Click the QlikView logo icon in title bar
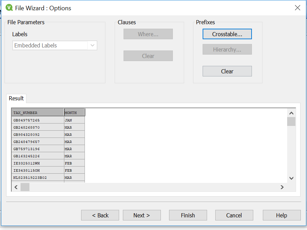This screenshot has height=230, width=307. coord(9,8)
